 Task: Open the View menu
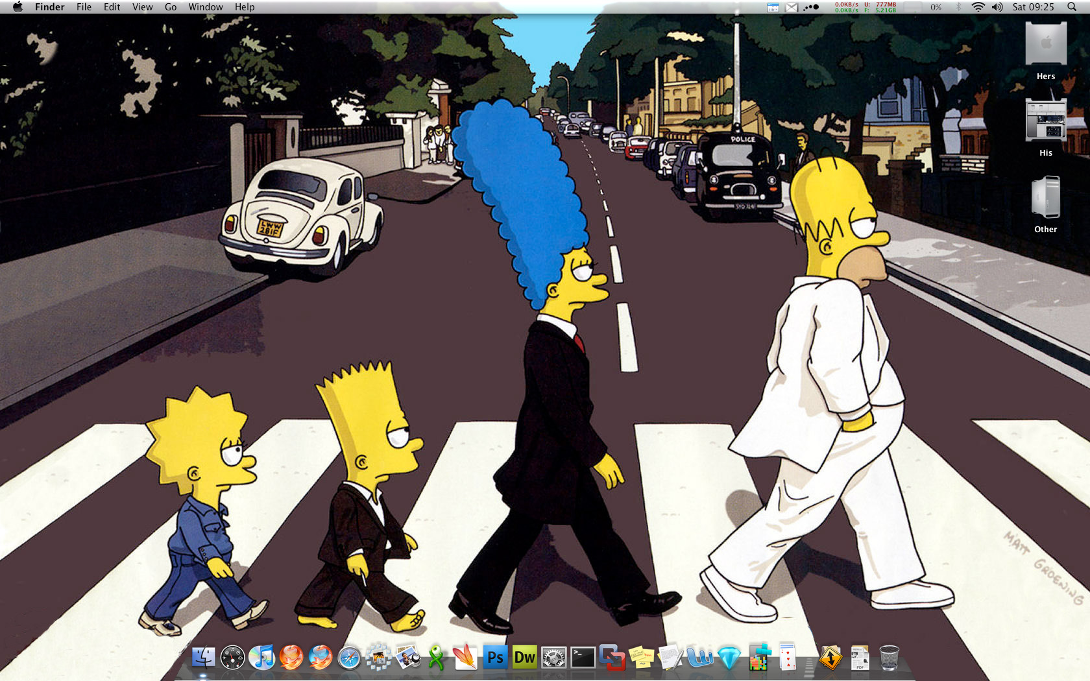tap(143, 7)
